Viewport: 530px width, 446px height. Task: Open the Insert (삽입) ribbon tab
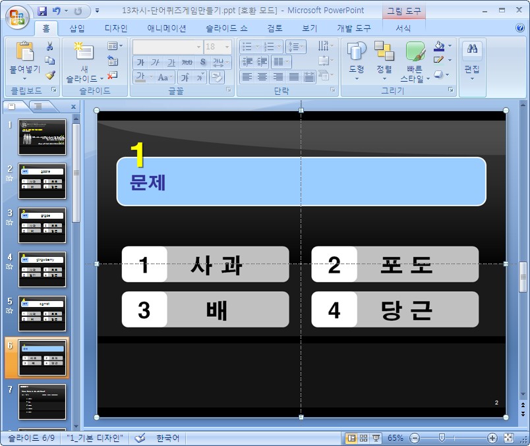pyautogui.click(x=77, y=28)
